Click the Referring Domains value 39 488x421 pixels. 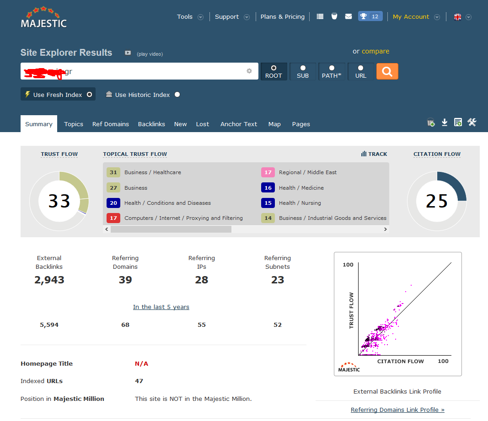(x=125, y=280)
